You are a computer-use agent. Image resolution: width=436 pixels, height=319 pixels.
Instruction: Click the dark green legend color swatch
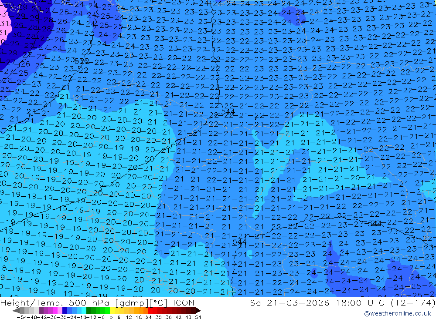89,310
